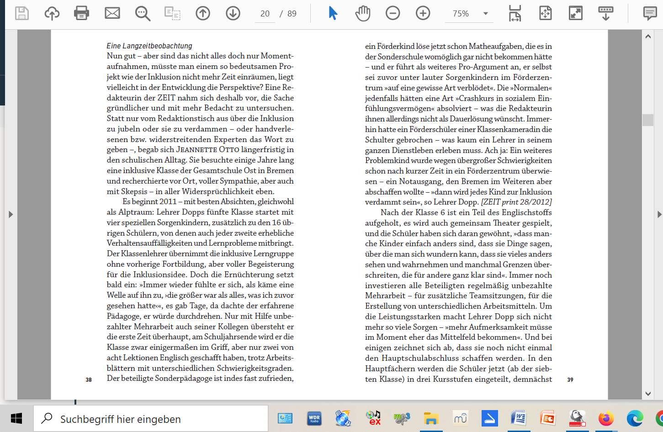Image resolution: width=663 pixels, height=432 pixels.
Task: Open the find text search tool
Action: 143,13
